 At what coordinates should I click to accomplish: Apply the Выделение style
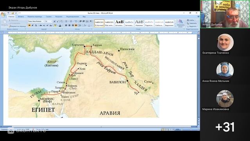point(169,23)
